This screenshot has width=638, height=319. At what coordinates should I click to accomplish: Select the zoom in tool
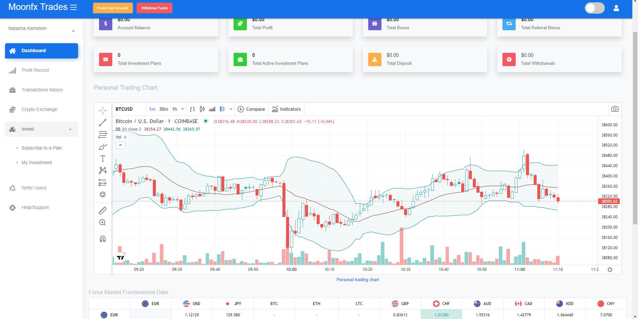point(103,223)
